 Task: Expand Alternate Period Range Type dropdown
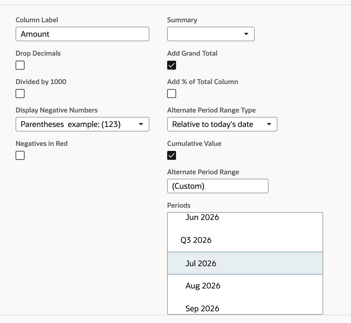pos(222,124)
